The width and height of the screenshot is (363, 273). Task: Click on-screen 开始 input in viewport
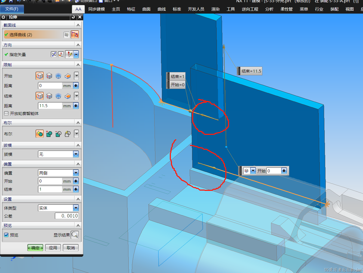click(x=273, y=171)
